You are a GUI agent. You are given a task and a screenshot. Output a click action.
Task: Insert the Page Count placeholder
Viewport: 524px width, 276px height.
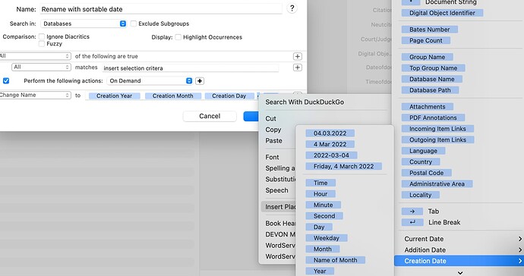click(426, 40)
